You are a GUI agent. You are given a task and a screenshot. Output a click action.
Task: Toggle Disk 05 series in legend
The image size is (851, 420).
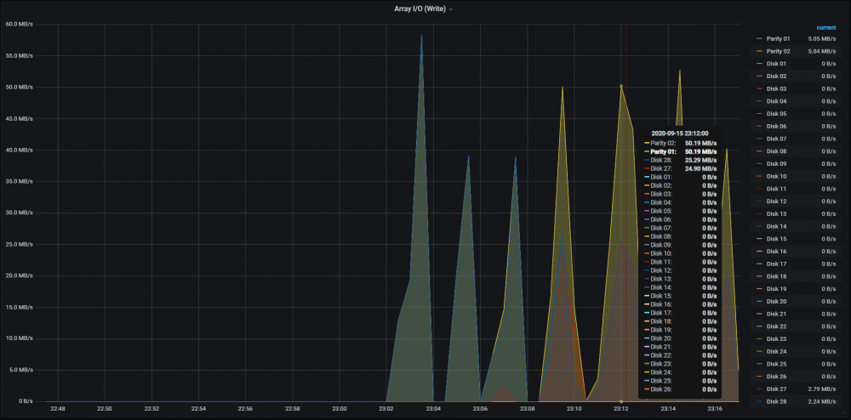tap(776, 114)
